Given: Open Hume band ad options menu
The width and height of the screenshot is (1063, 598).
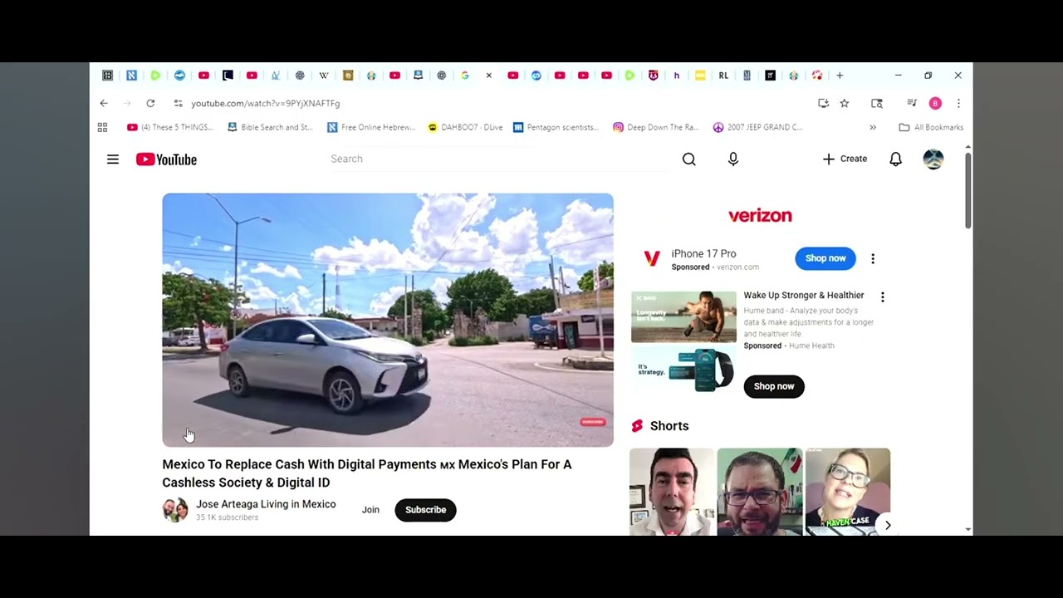Looking at the screenshot, I should [x=883, y=297].
